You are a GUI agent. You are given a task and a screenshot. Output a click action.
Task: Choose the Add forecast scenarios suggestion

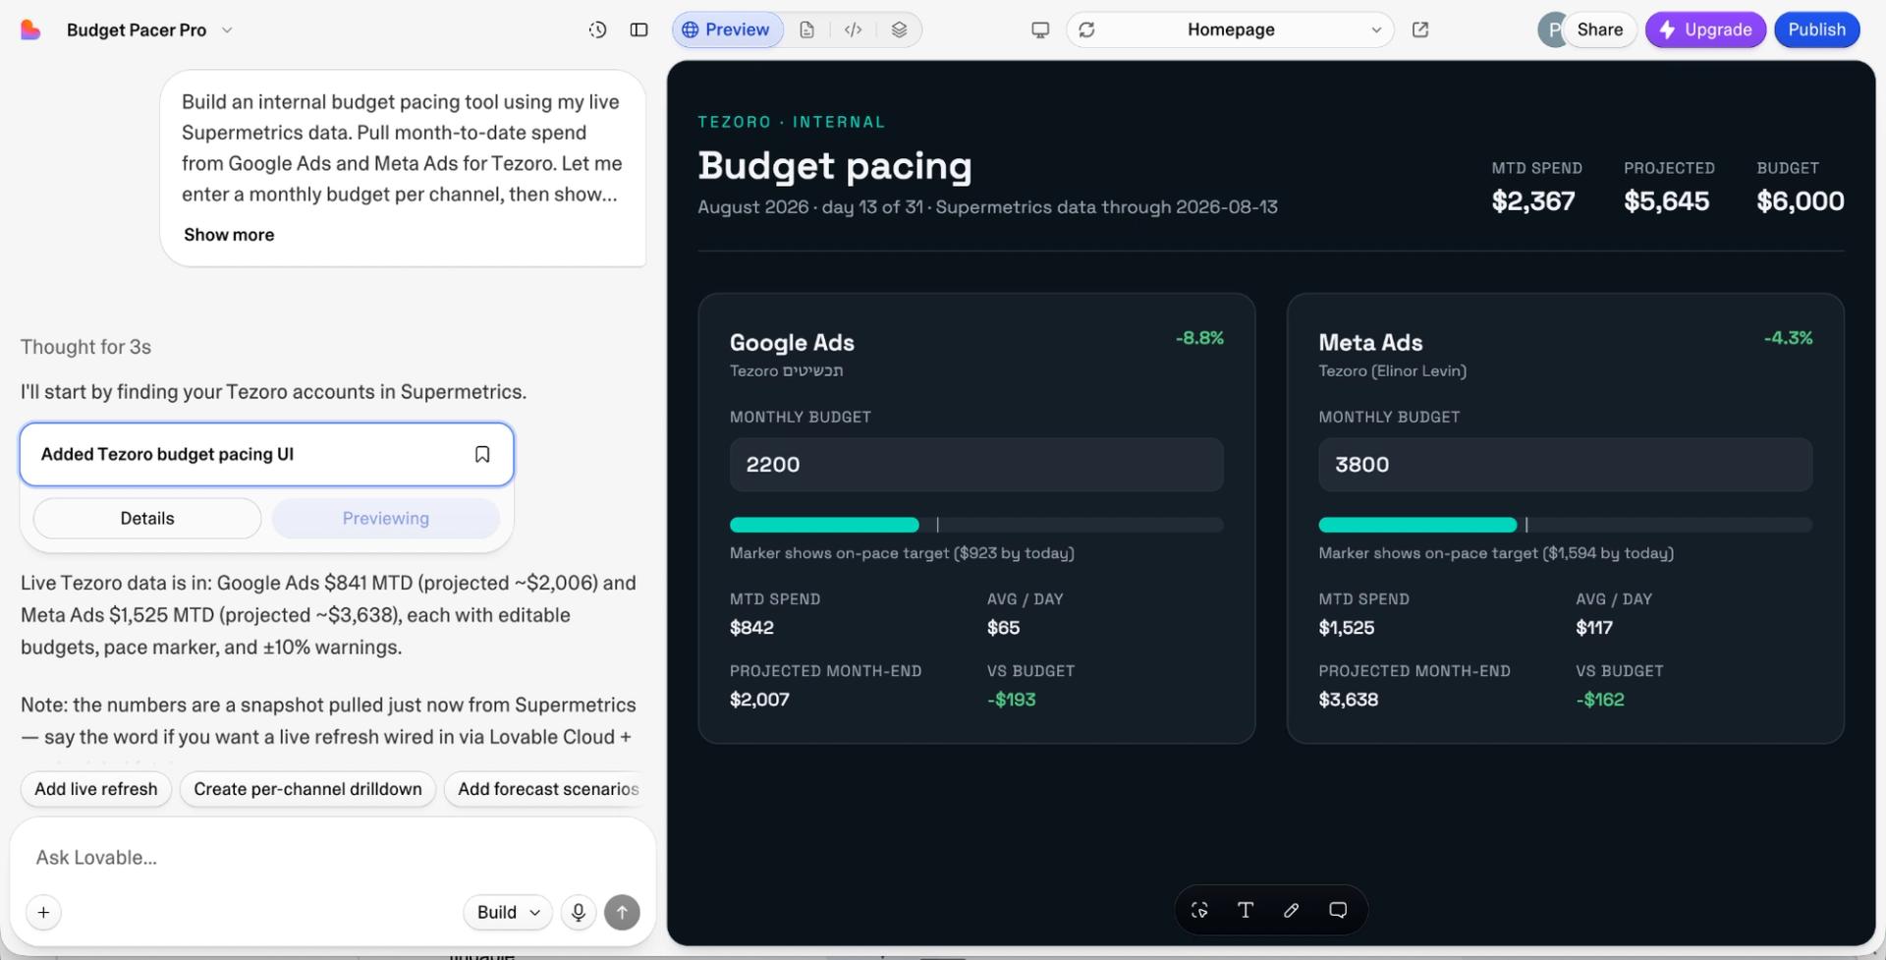pos(547,789)
